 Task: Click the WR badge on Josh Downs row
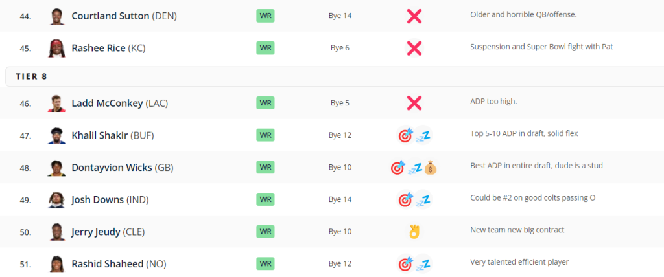coord(265,199)
